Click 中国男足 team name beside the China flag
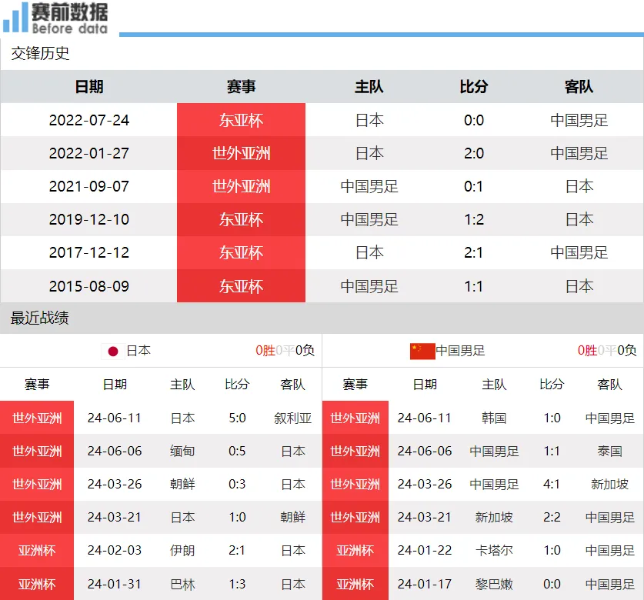The width and height of the screenshot is (644, 600). 460,351
